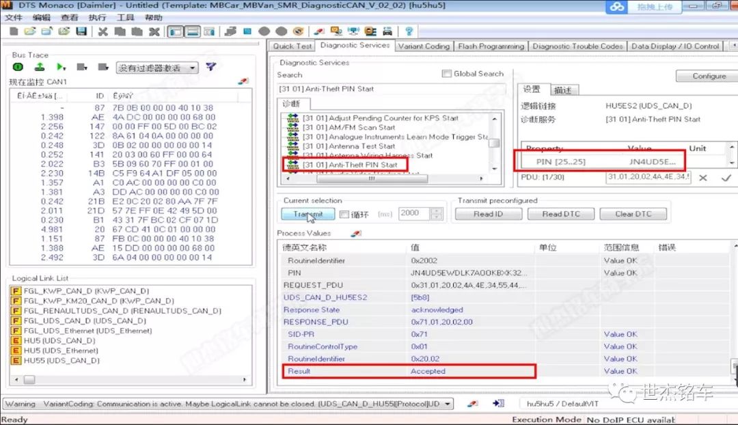Click Logical Link List horizontal scrollbar thumb

pos(29,379)
